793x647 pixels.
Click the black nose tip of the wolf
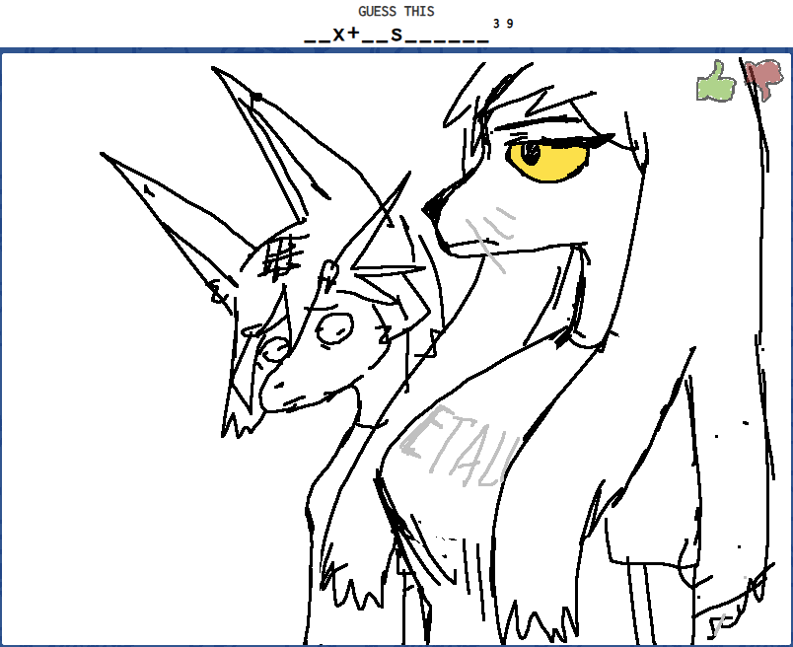tap(433, 207)
